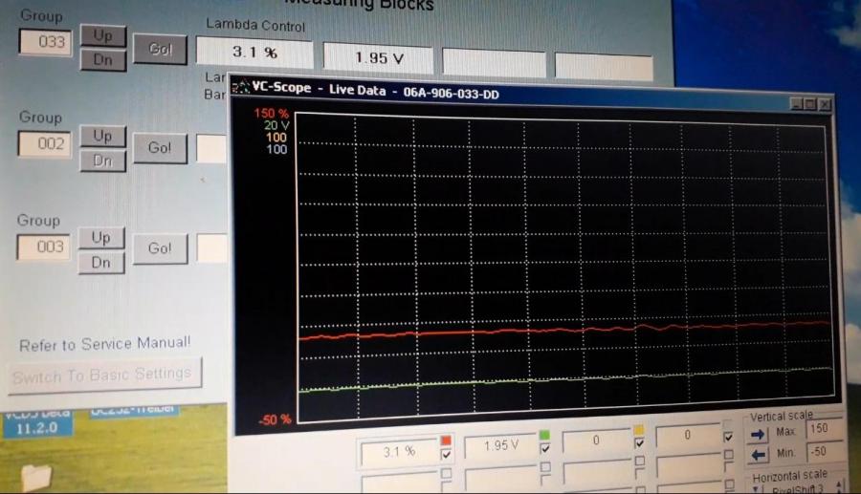Image resolution: width=861 pixels, height=494 pixels.
Task: Click the green channel color indicator
Action: coord(545,435)
